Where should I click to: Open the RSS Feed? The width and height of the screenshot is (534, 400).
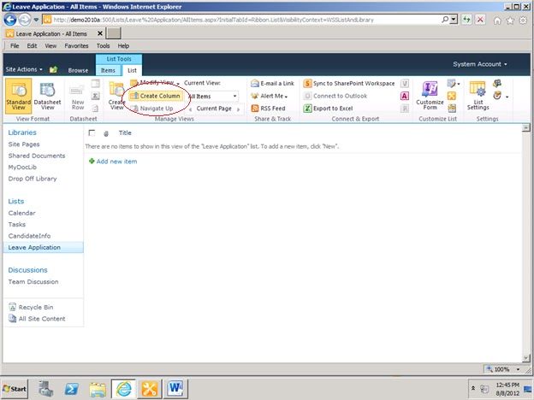click(268, 109)
